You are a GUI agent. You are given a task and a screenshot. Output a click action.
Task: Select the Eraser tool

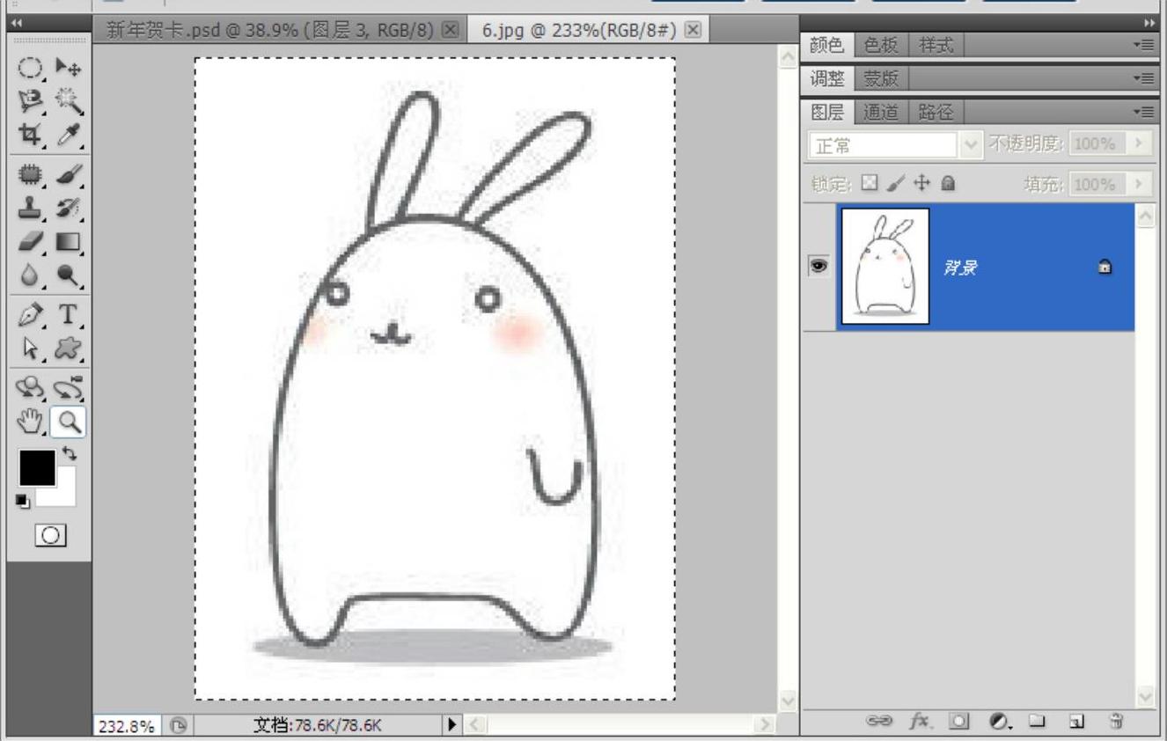(x=30, y=242)
